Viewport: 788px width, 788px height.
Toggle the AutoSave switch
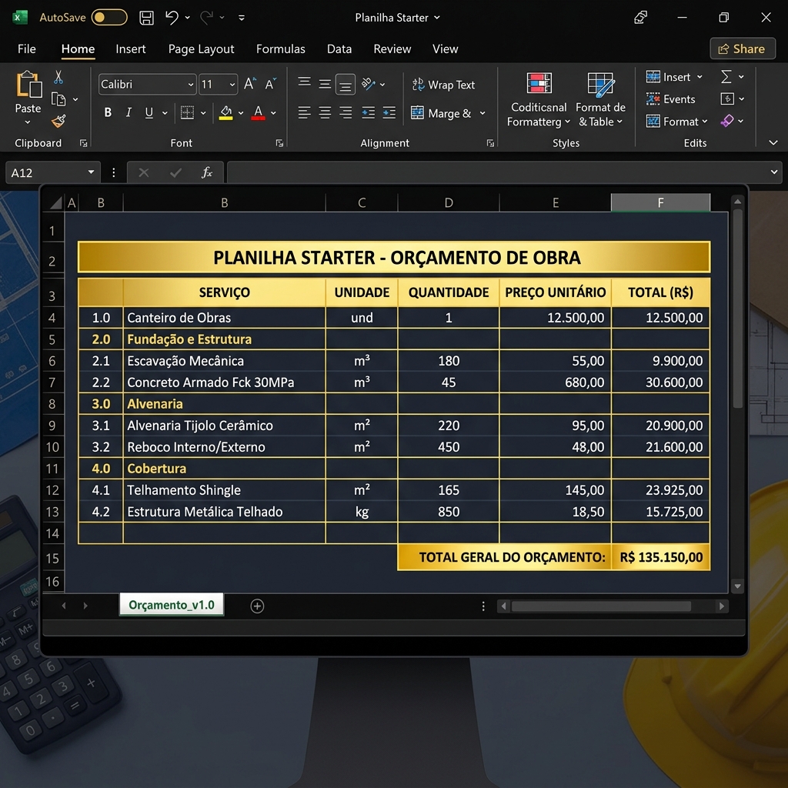109,18
